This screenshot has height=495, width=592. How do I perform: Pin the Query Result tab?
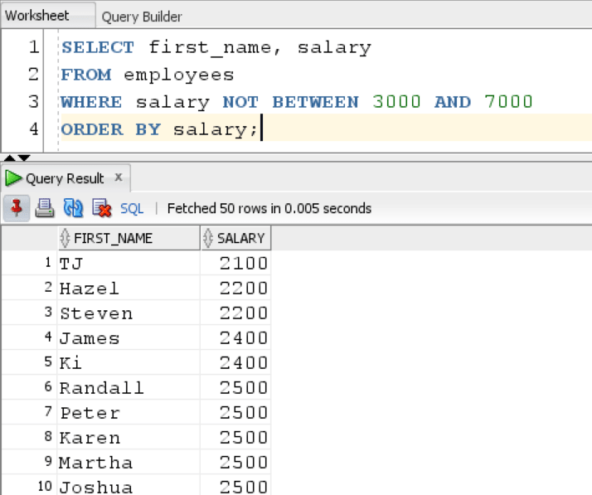[17, 208]
